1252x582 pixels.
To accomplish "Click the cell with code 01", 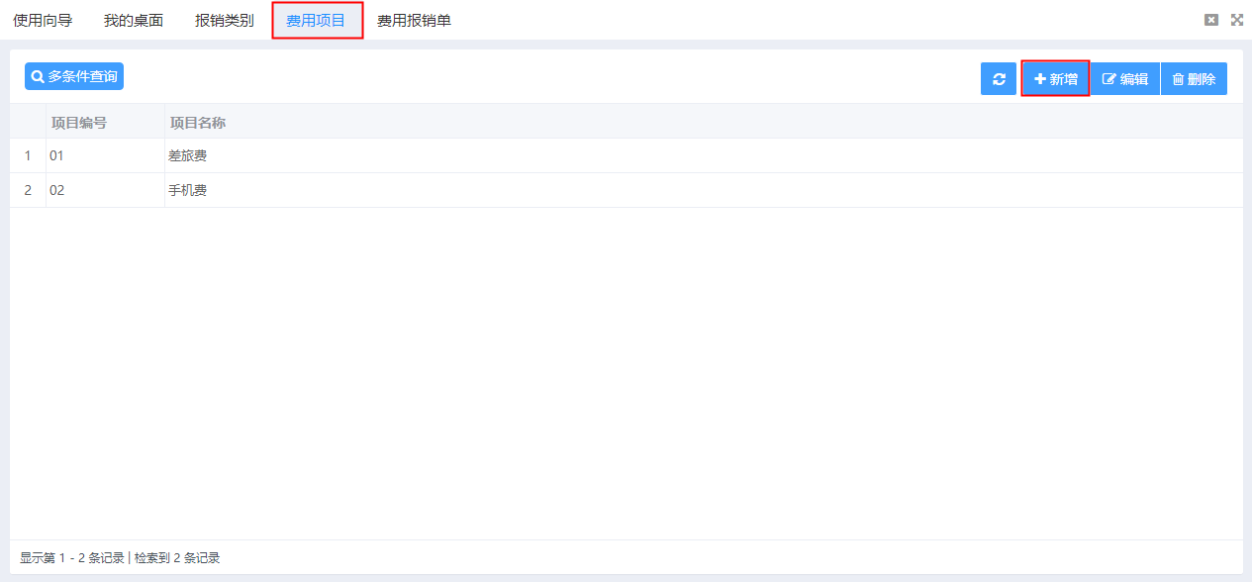I will click(x=105, y=155).
